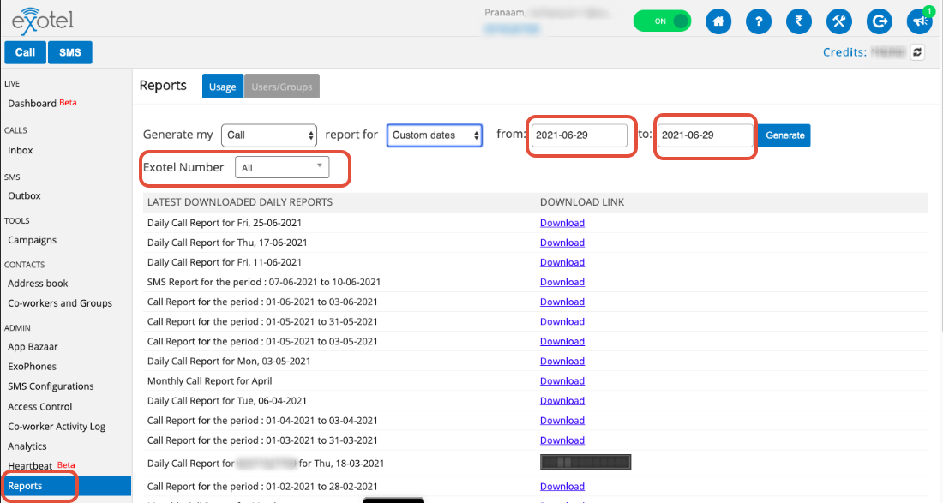Viewport: 943px width, 503px height.
Task: Download Daily Call Report for Thu, 17-06-2021
Action: tap(562, 243)
